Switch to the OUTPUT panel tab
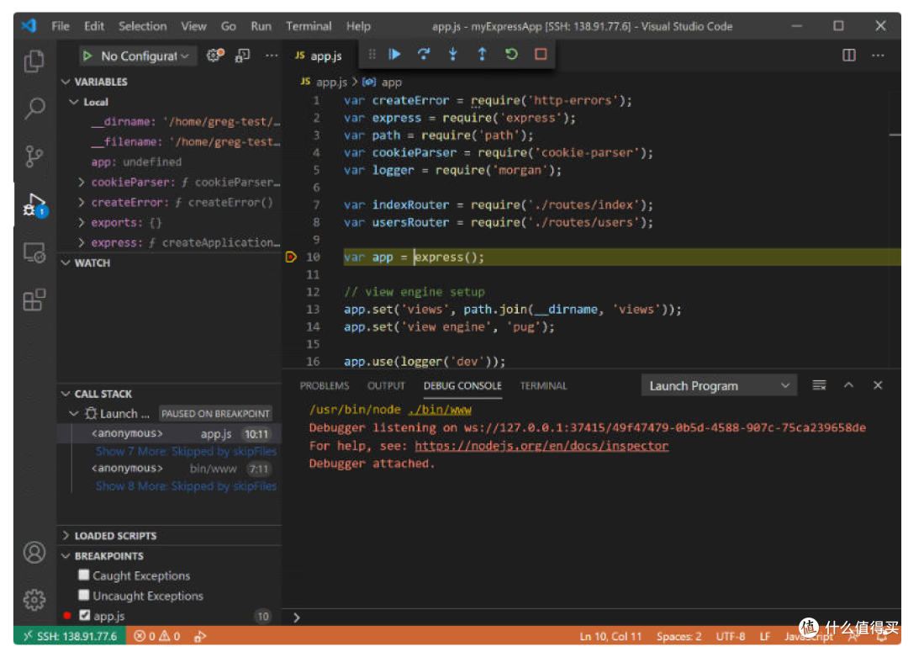 [386, 386]
